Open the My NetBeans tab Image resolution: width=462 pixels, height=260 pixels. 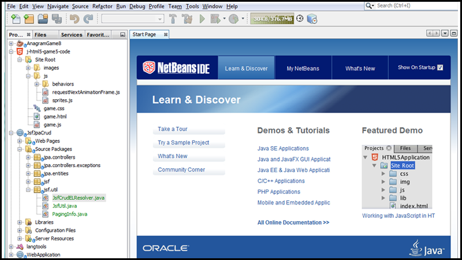pyautogui.click(x=303, y=68)
